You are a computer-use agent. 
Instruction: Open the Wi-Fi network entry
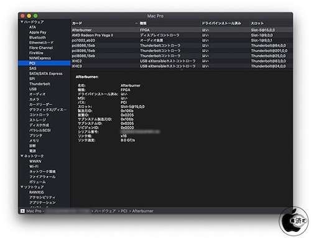coord(34,167)
